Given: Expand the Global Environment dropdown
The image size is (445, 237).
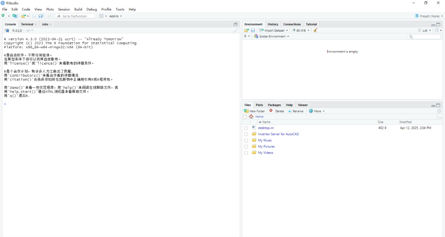Looking at the screenshot, I should click(272, 37).
